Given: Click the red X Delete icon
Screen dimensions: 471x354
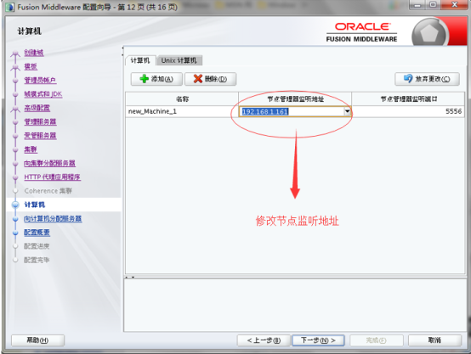Looking at the screenshot, I should (198, 79).
